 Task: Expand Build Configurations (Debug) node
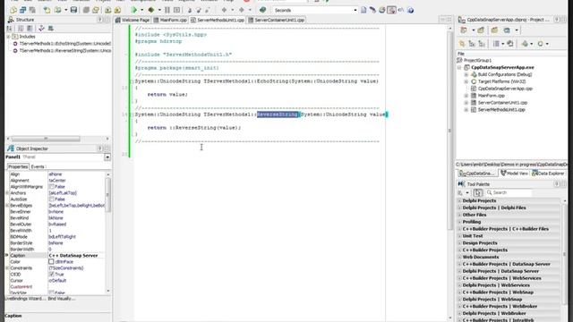click(466, 74)
